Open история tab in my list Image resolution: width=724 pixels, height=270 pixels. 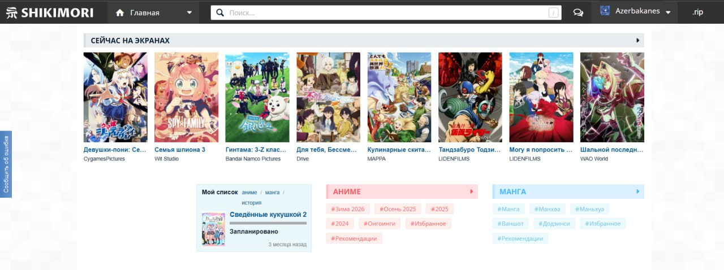pyautogui.click(x=251, y=203)
